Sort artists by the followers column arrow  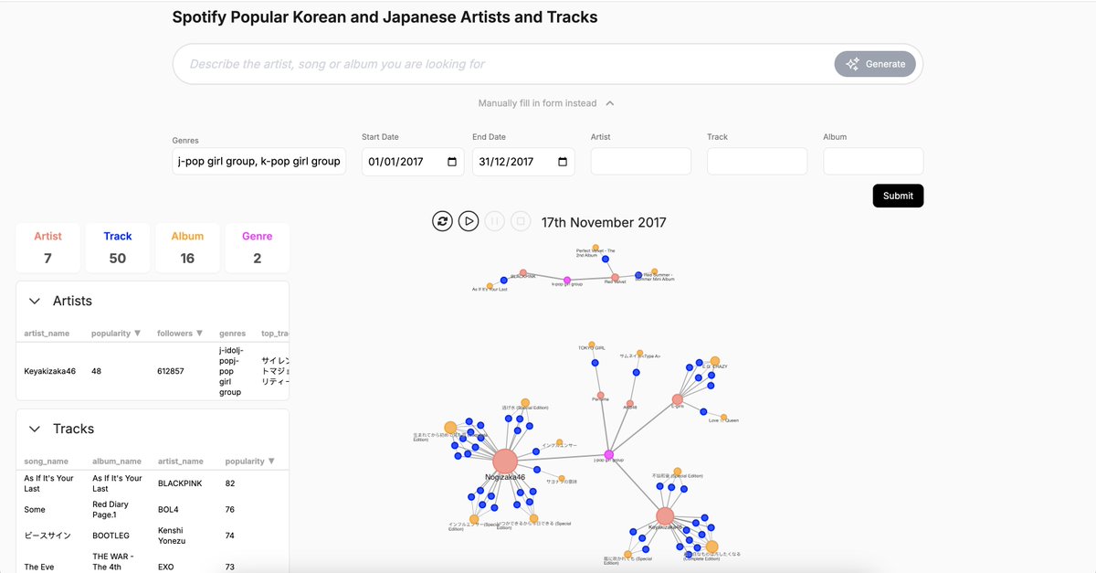[x=199, y=334]
